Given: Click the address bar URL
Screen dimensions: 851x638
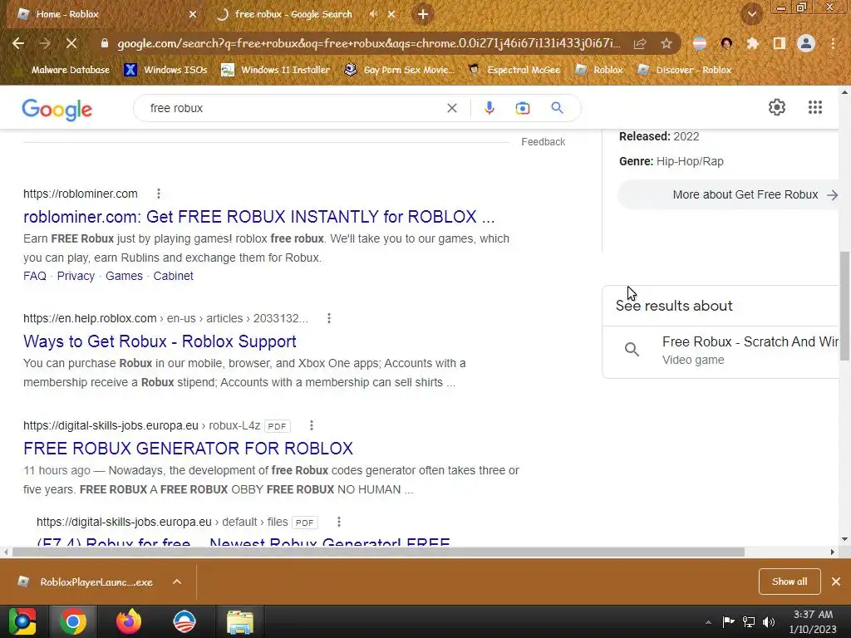Looking at the screenshot, I should 368,43.
